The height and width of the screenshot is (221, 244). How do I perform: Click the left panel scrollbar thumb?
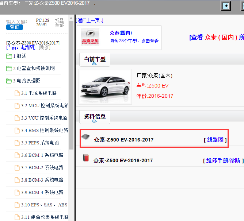71,85
